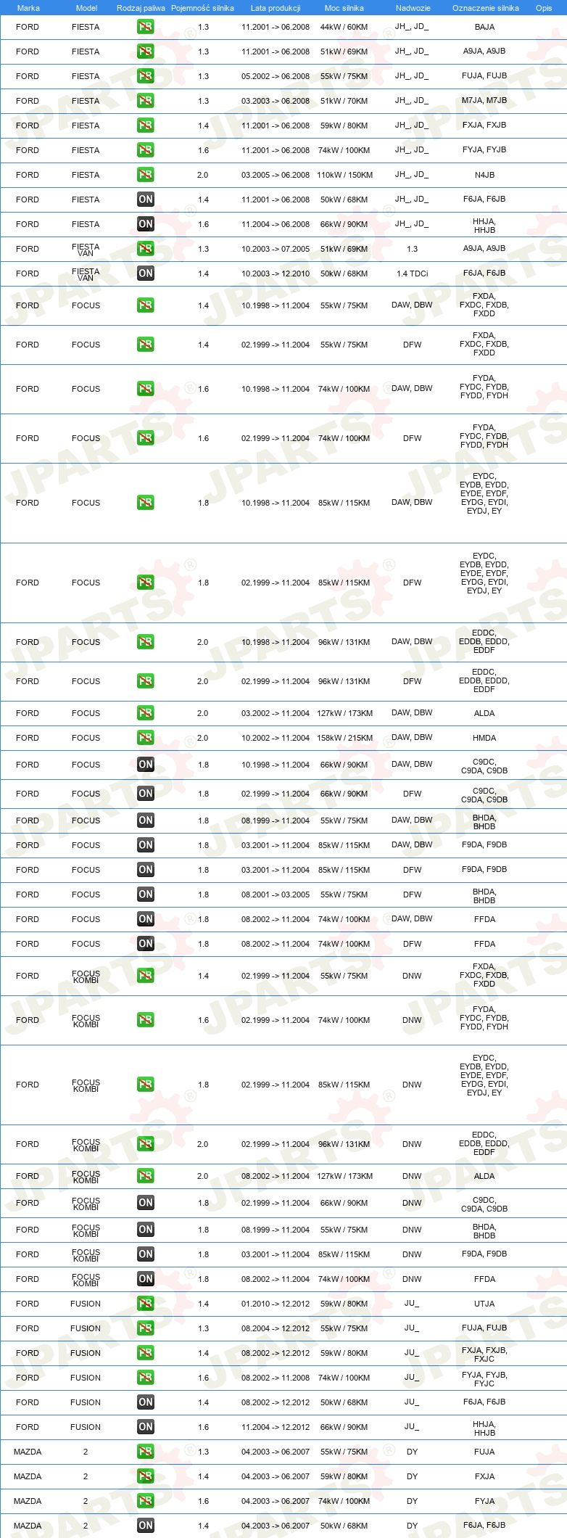567x1538 pixels.
Task: Click diesel ON icon in FUSION F6JA row
Action: [x=145, y=1402]
